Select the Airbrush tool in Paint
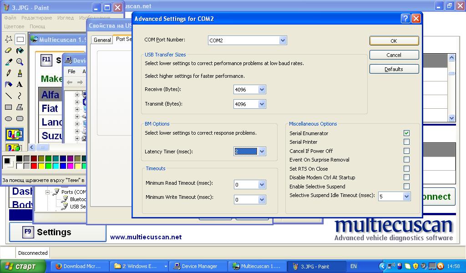The width and height of the screenshot is (466, 273). (9, 84)
